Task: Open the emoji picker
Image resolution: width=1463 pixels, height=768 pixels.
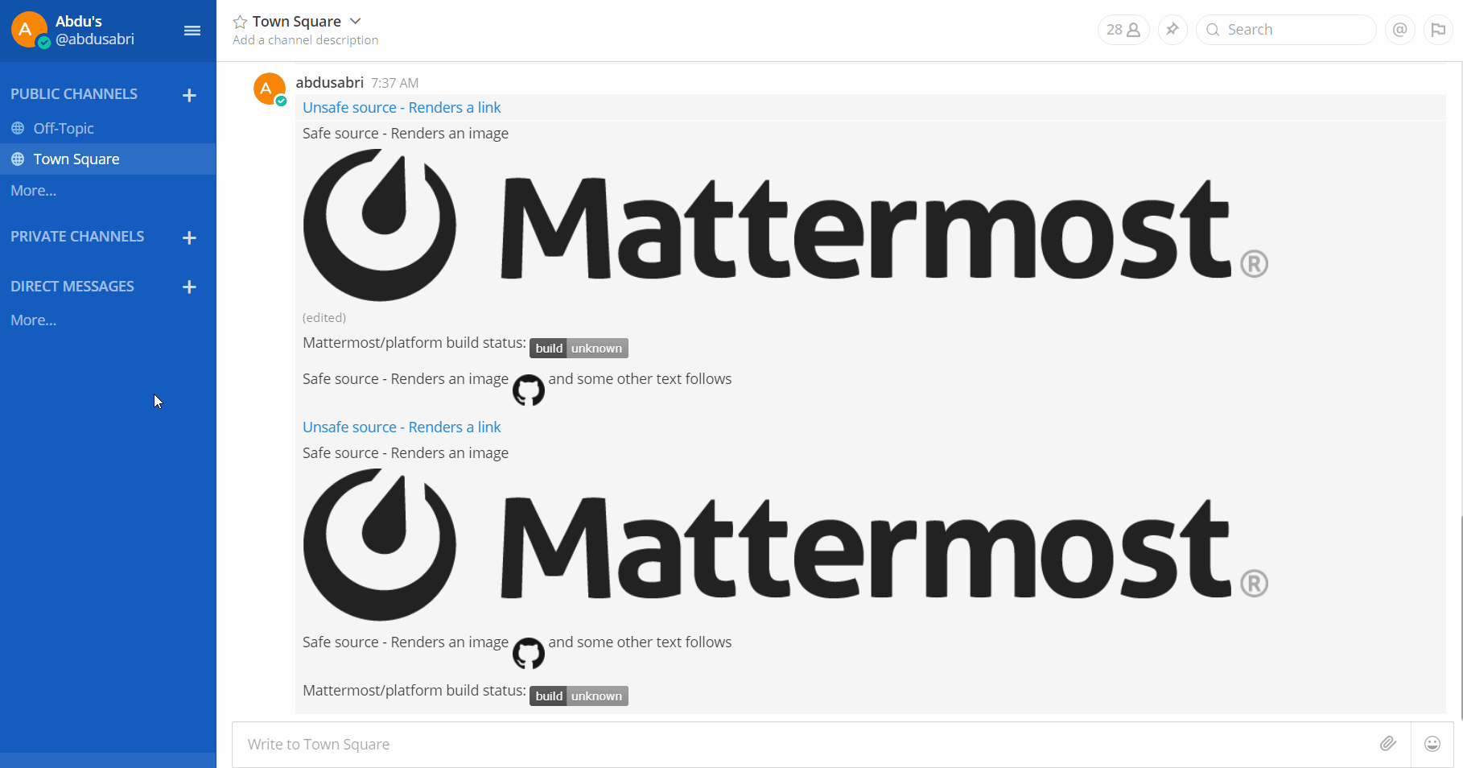Action: pyautogui.click(x=1432, y=744)
